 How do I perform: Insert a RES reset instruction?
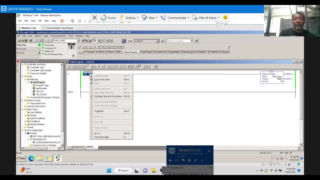click(121, 47)
